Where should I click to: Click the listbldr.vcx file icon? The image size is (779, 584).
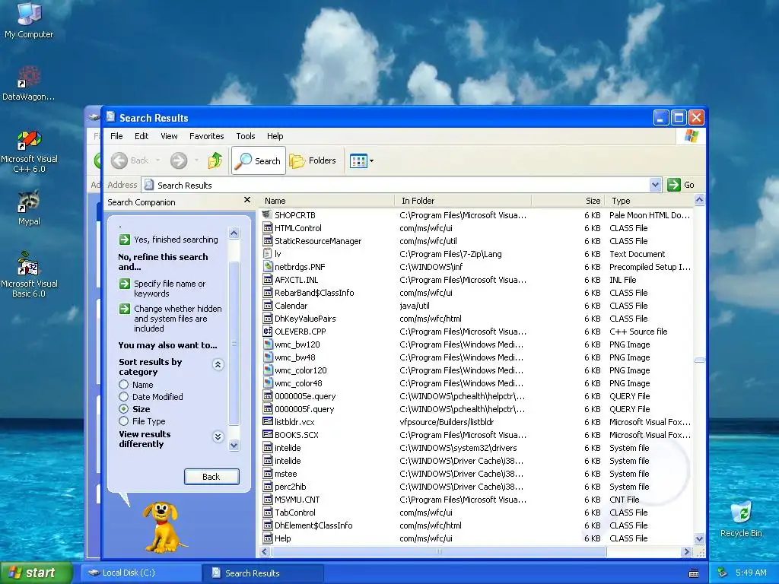pos(267,421)
